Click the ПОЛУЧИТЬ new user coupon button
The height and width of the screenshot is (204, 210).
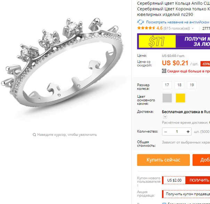click(198, 180)
